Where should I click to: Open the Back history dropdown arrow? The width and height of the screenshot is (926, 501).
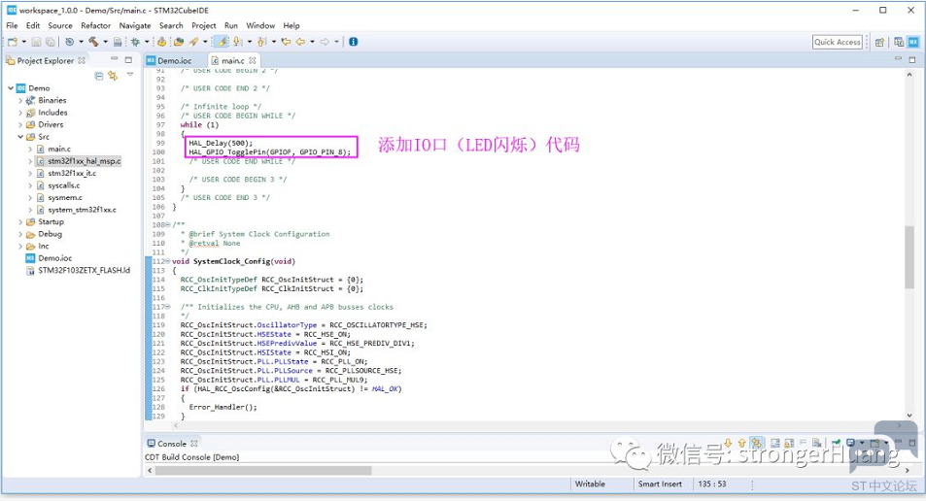pos(313,42)
